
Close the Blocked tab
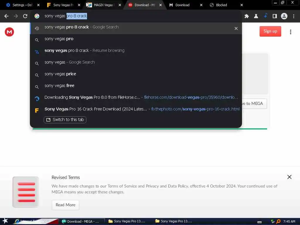point(242,5)
